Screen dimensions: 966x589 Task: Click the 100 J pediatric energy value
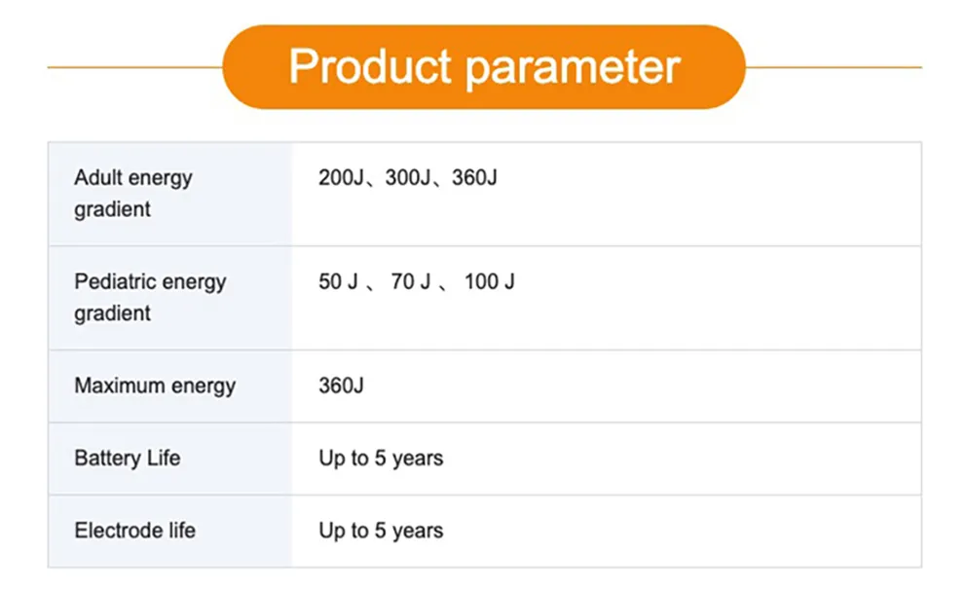tap(490, 282)
